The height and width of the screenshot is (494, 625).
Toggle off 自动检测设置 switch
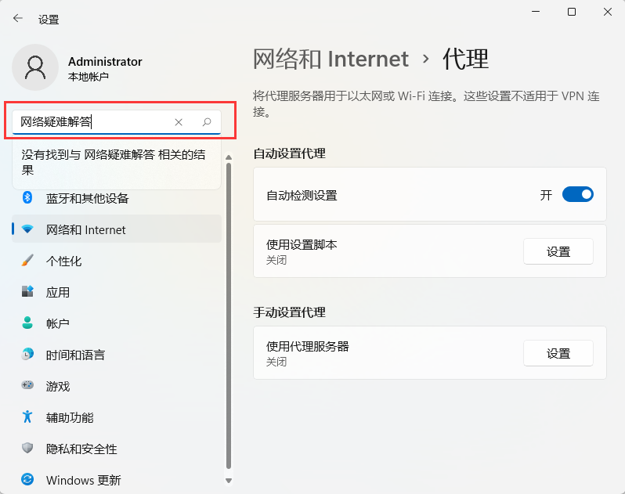click(x=578, y=195)
